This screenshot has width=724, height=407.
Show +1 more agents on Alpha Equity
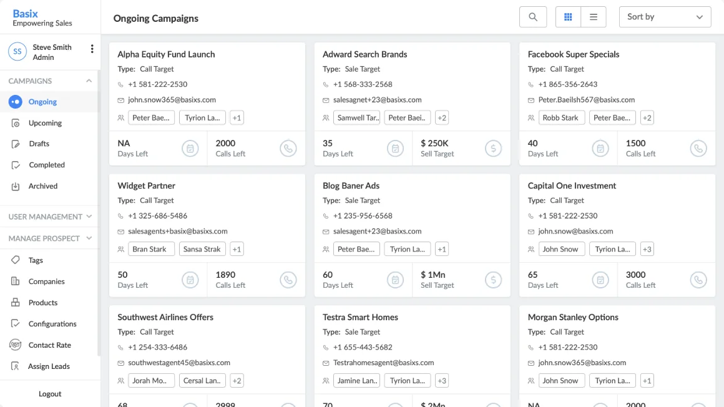coord(237,118)
